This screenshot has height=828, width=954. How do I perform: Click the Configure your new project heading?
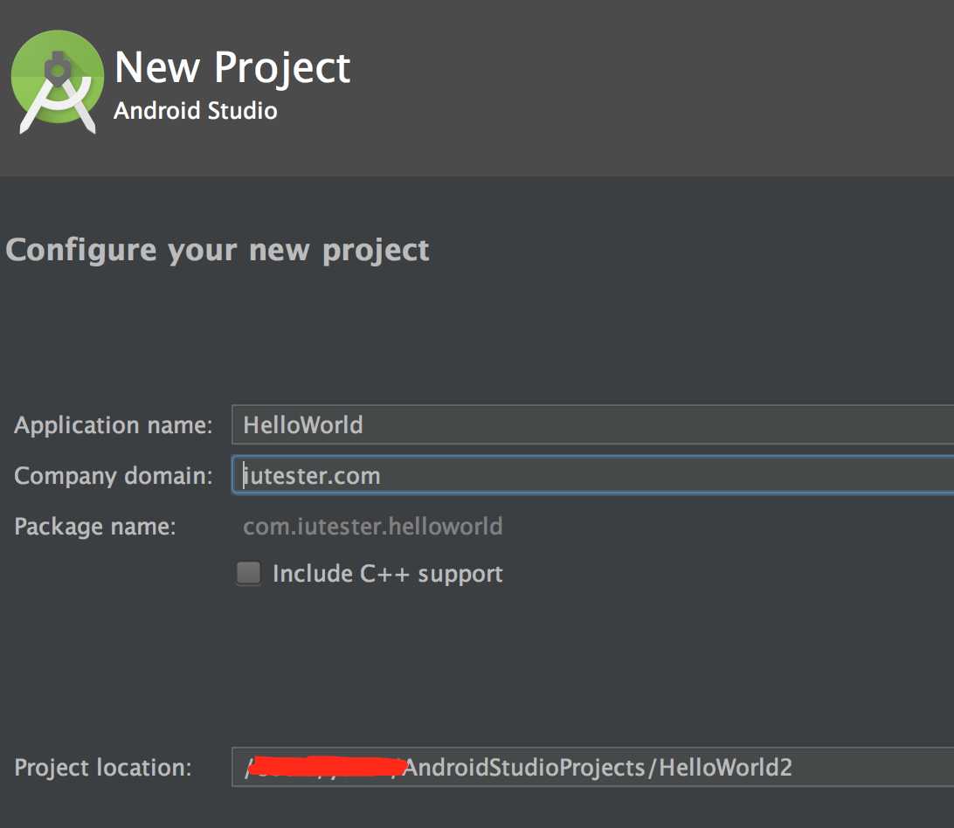(x=218, y=250)
